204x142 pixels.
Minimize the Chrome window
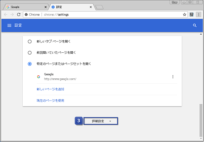coord(184,2)
